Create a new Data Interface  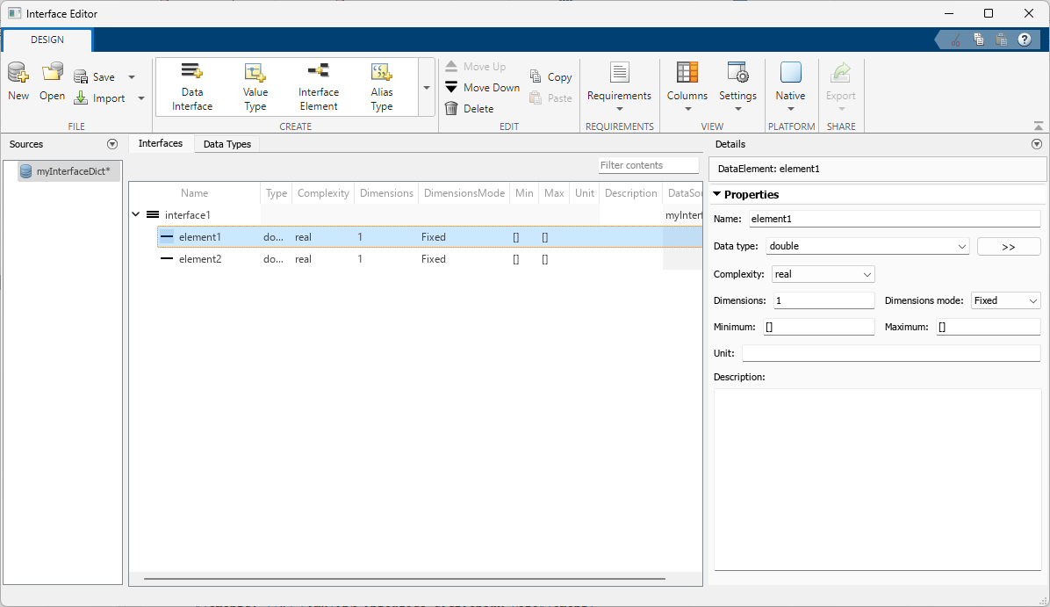point(191,85)
